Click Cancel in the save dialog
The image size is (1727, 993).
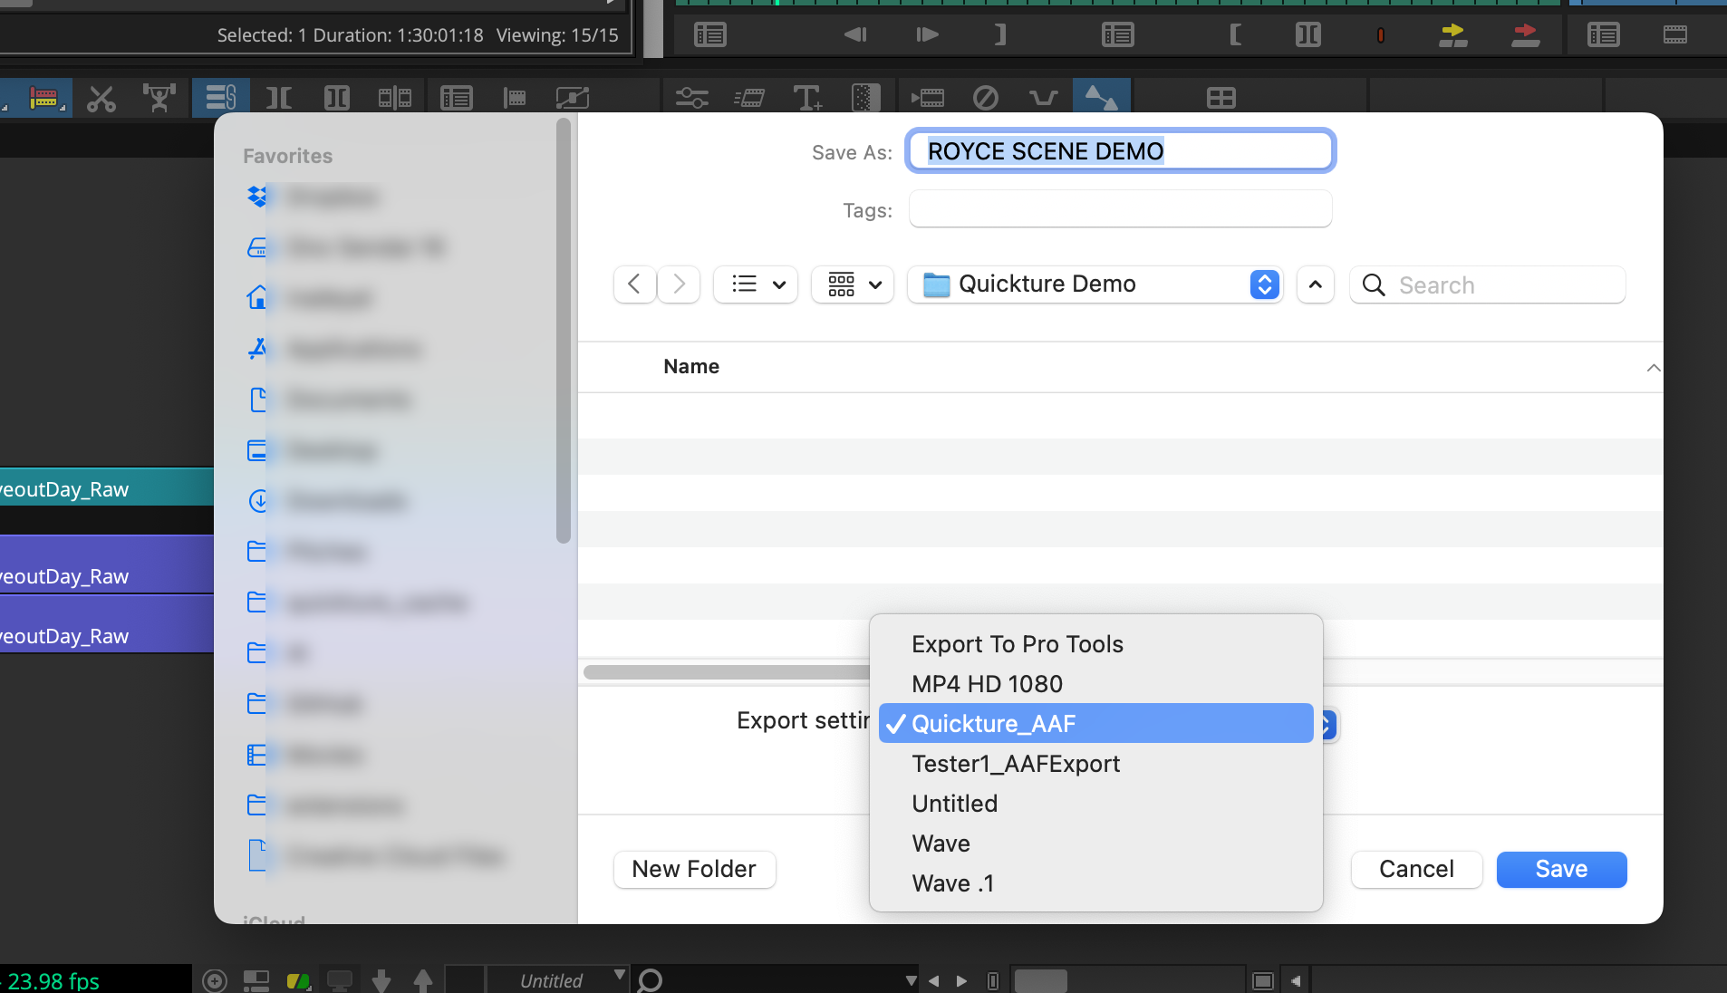click(x=1416, y=869)
